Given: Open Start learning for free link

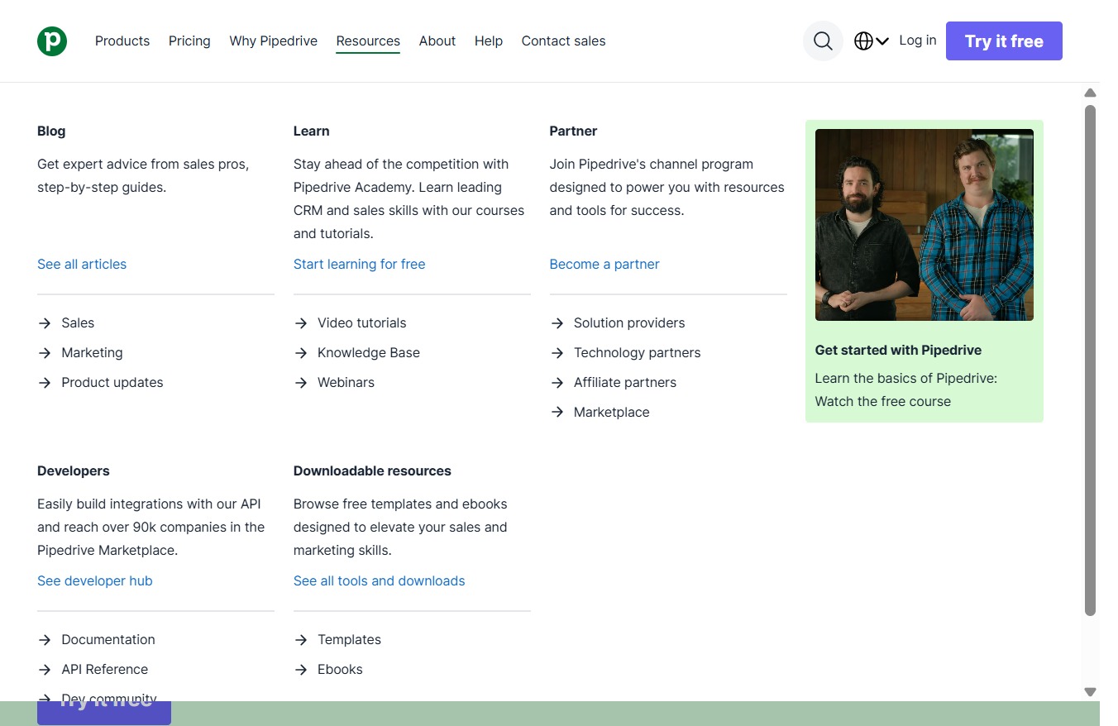Looking at the screenshot, I should click(360, 265).
